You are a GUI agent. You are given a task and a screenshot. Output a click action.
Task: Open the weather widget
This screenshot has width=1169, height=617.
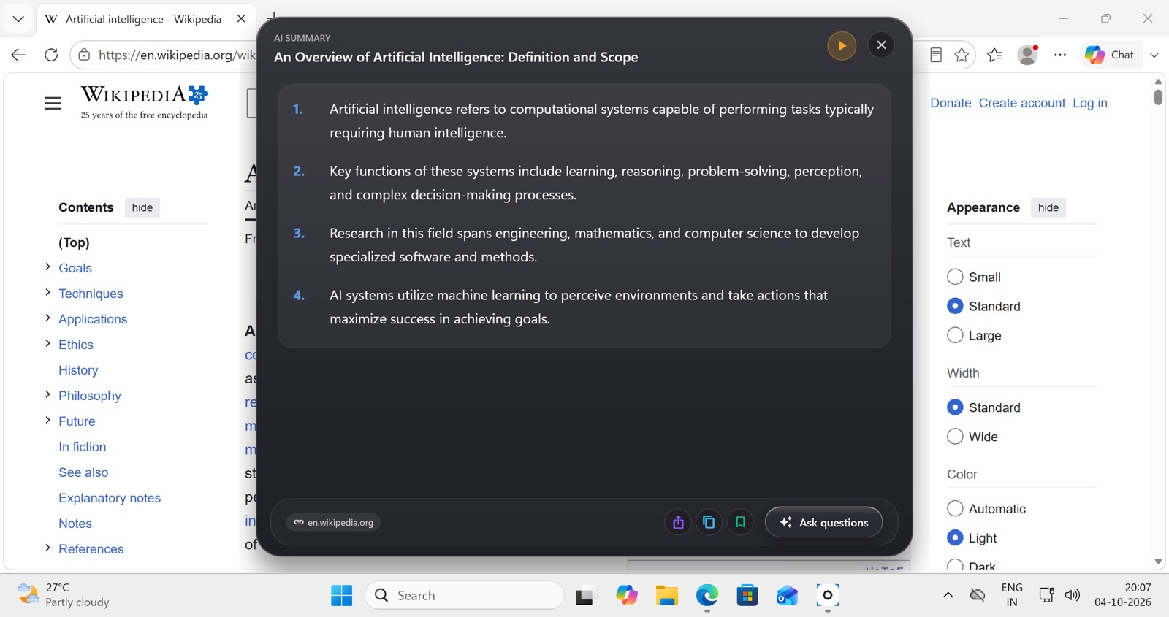pos(64,594)
